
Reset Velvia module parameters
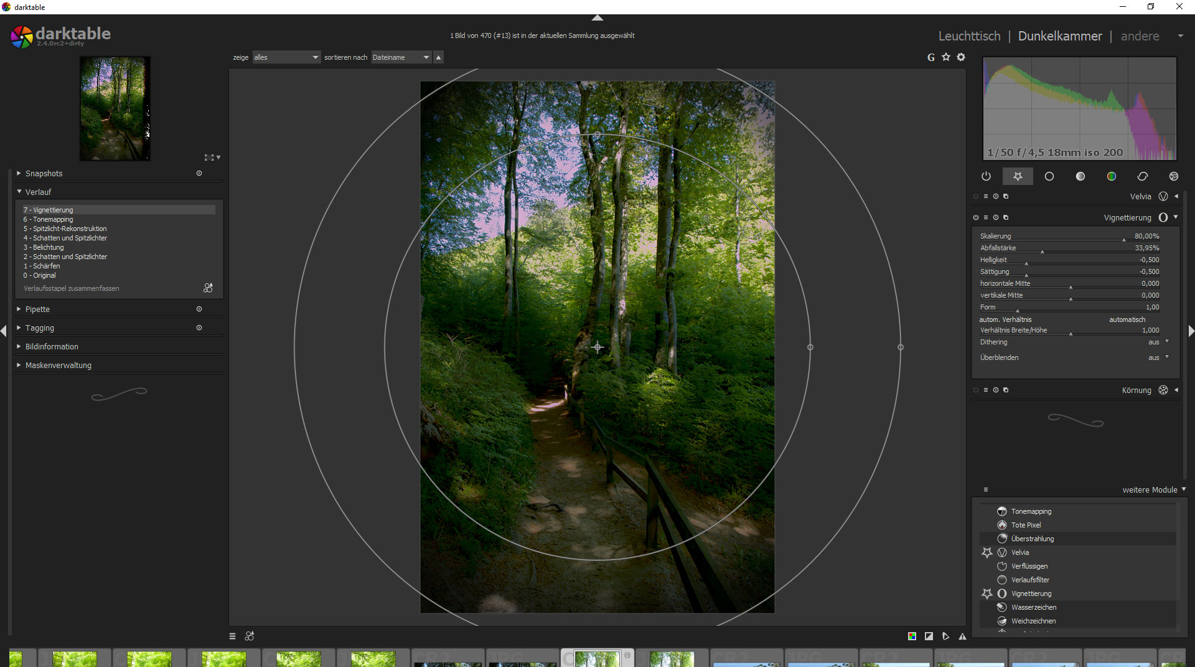tap(996, 196)
